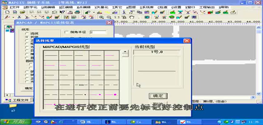Click the taskbar button with red checkmark icon
263x125 pixels.
pos(189,122)
